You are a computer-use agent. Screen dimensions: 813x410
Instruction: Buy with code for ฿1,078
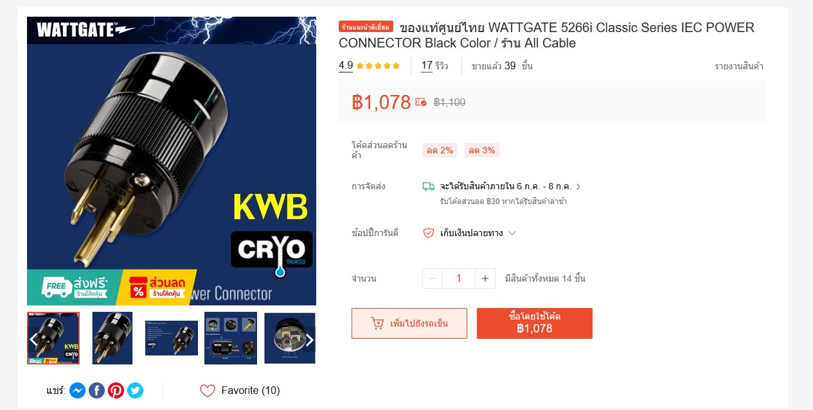pos(535,323)
